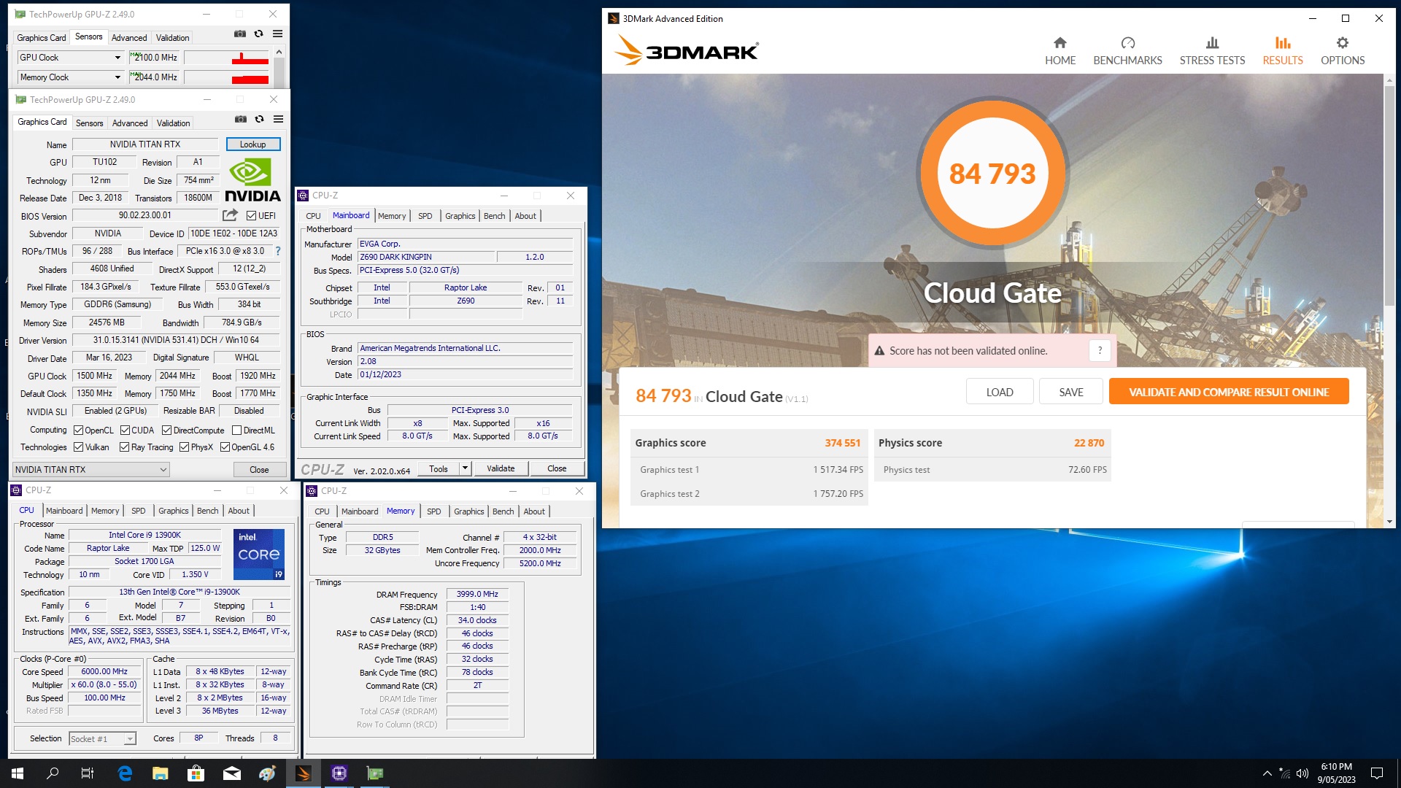Open the 3DMark Stress Tests section
1401x788 pixels.
click(1212, 51)
